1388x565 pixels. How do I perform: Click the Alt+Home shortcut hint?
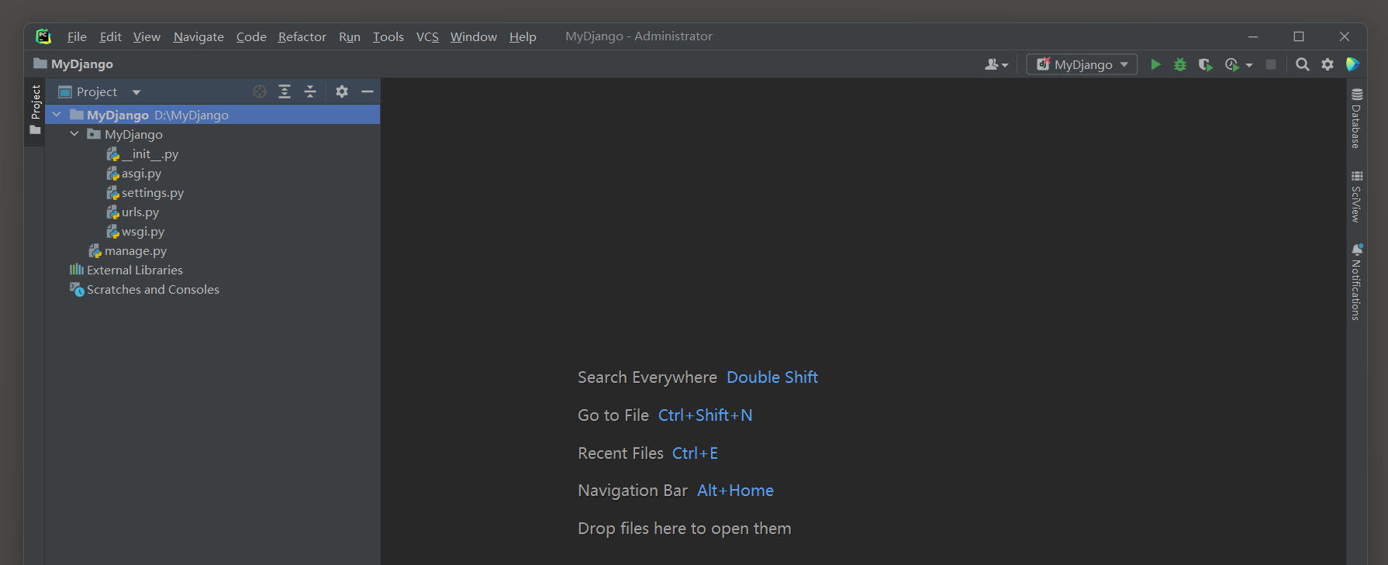(x=735, y=490)
